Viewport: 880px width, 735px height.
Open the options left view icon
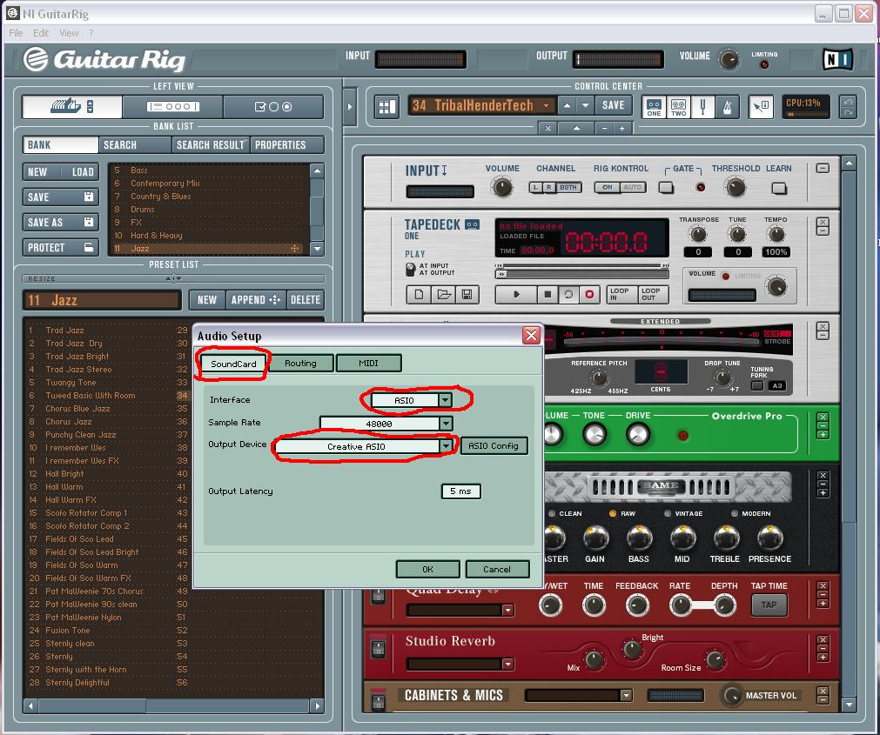coord(273,106)
